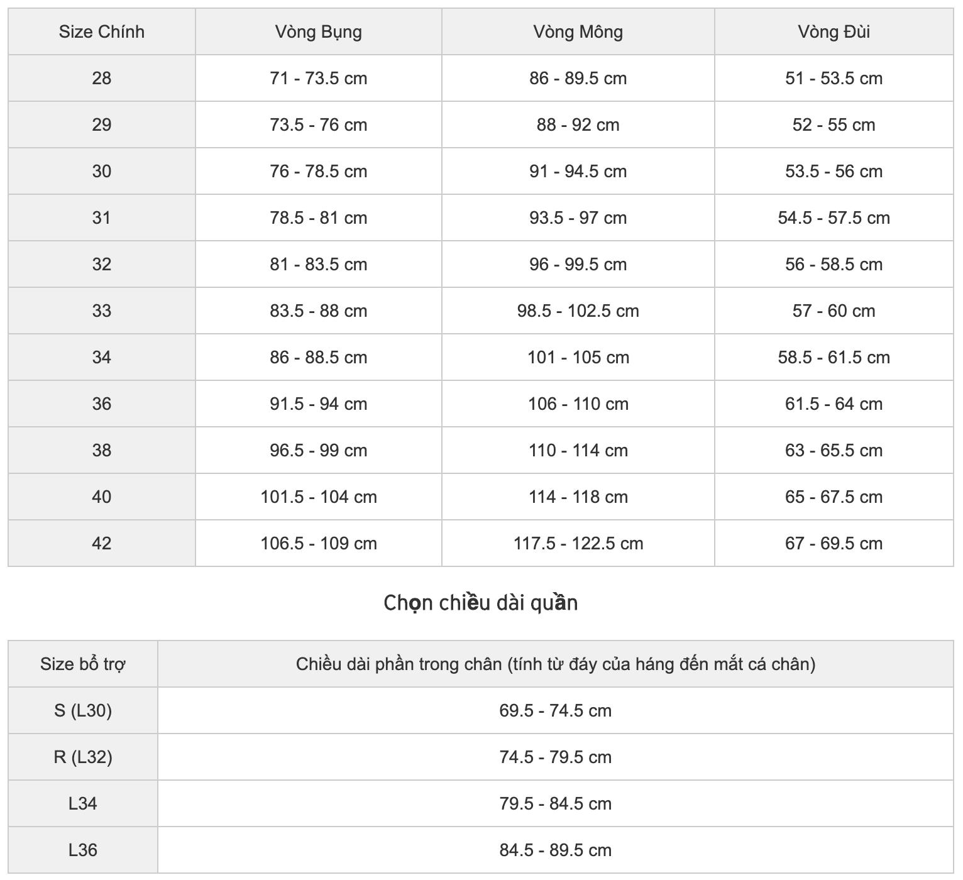Viewport: 963px width, 880px height.
Task: Click thigh value 65 - 67.5 cm
Action: click(x=834, y=497)
